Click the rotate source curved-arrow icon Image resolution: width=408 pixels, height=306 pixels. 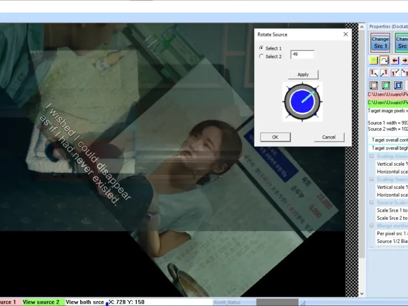(384, 60)
